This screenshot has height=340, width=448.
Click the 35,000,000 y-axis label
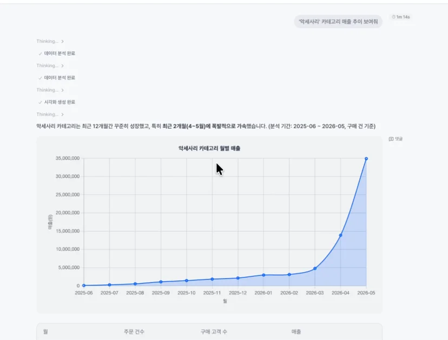(x=68, y=158)
